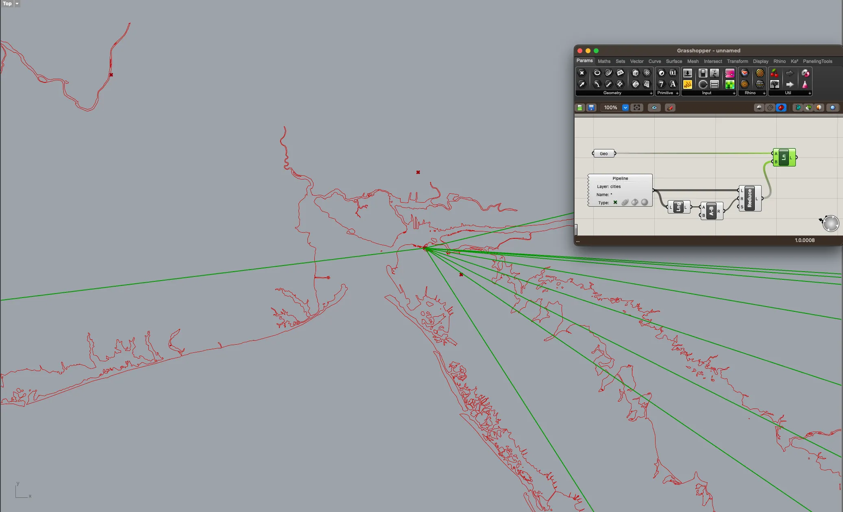Choose the Geometry Pipeline icon in Rhino group
The width and height of the screenshot is (843, 512).
745,73
